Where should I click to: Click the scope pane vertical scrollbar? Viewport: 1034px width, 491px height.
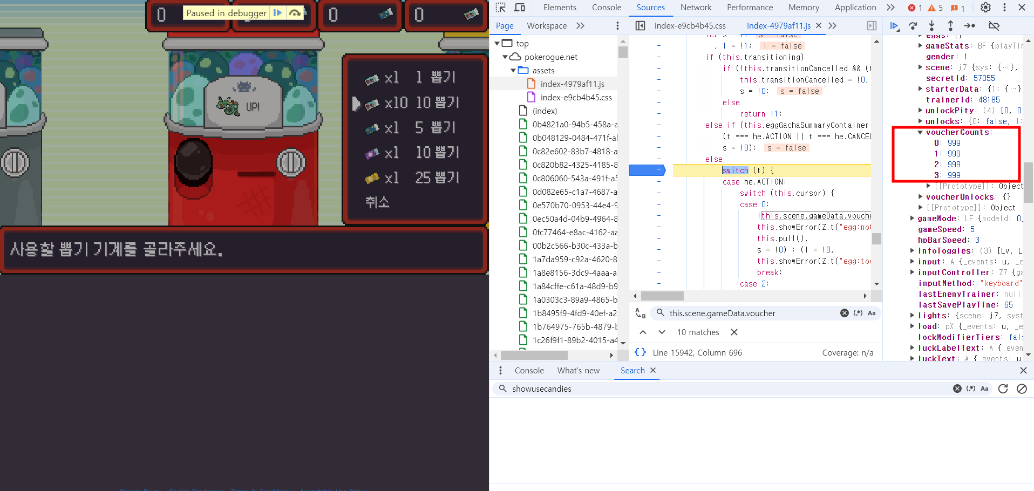(1029, 182)
